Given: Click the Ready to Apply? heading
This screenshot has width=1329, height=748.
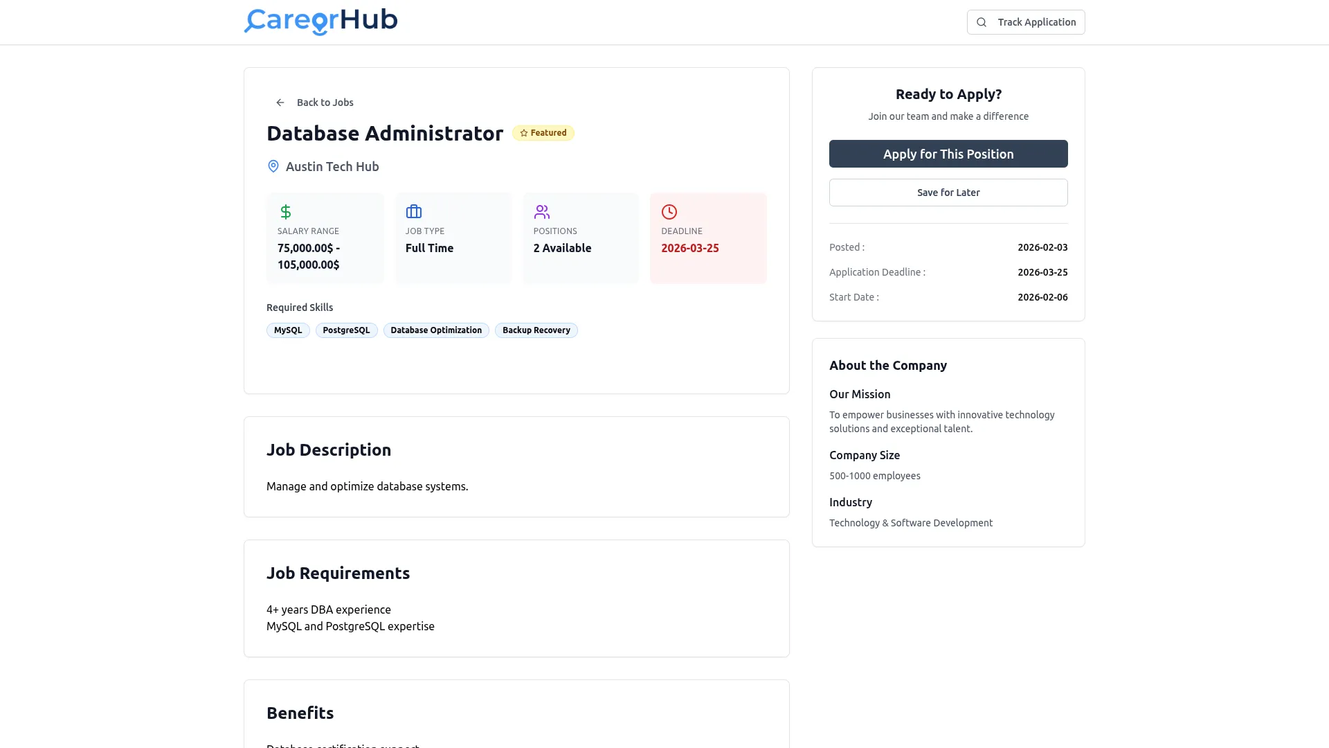Looking at the screenshot, I should [948, 94].
